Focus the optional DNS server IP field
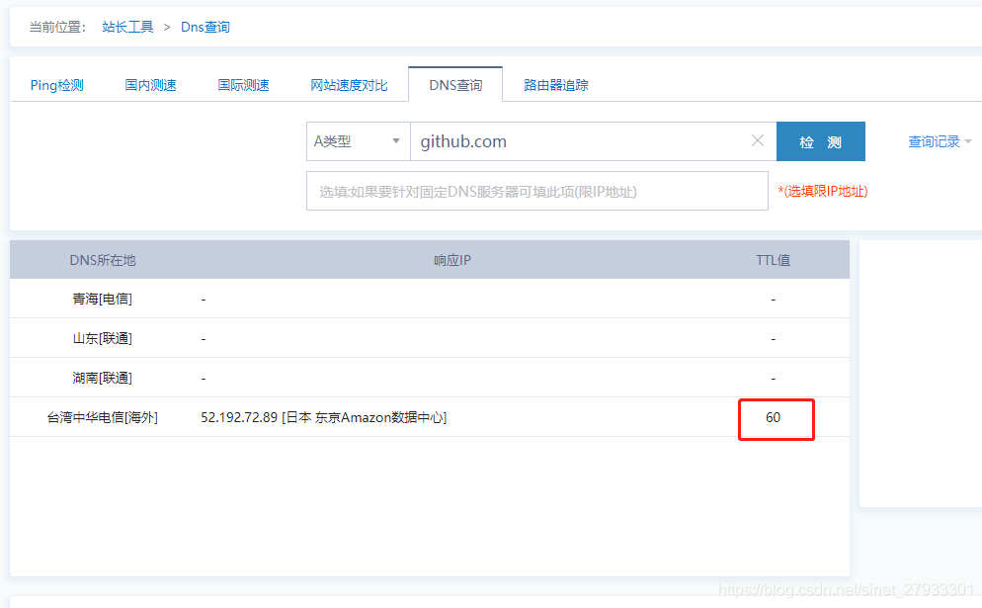 pyautogui.click(x=537, y=191)
